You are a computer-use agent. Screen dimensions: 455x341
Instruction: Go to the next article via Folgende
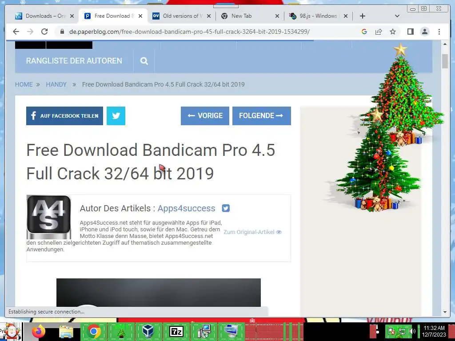click(261, 116)
